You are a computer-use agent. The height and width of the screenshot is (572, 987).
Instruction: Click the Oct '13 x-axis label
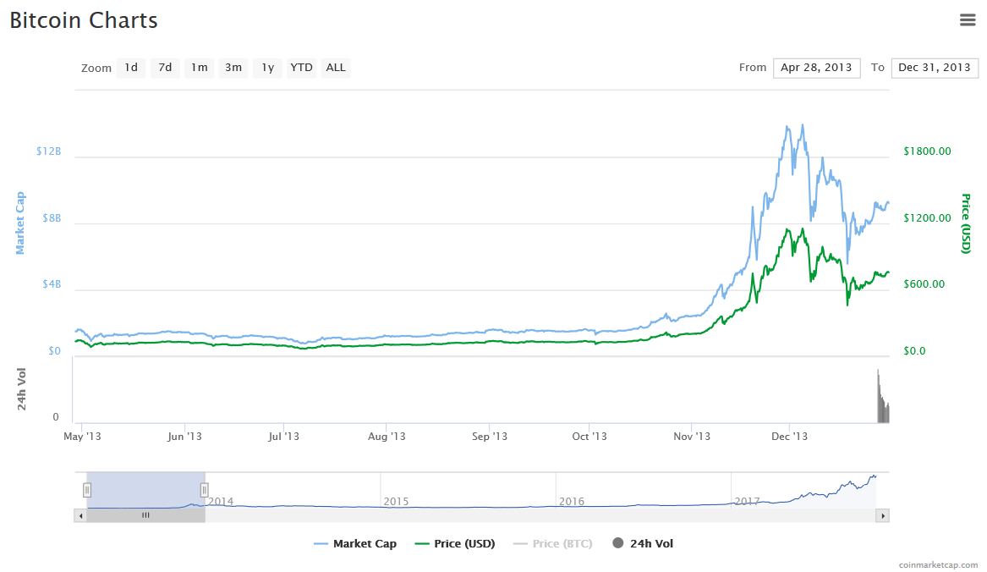[589, 436]
